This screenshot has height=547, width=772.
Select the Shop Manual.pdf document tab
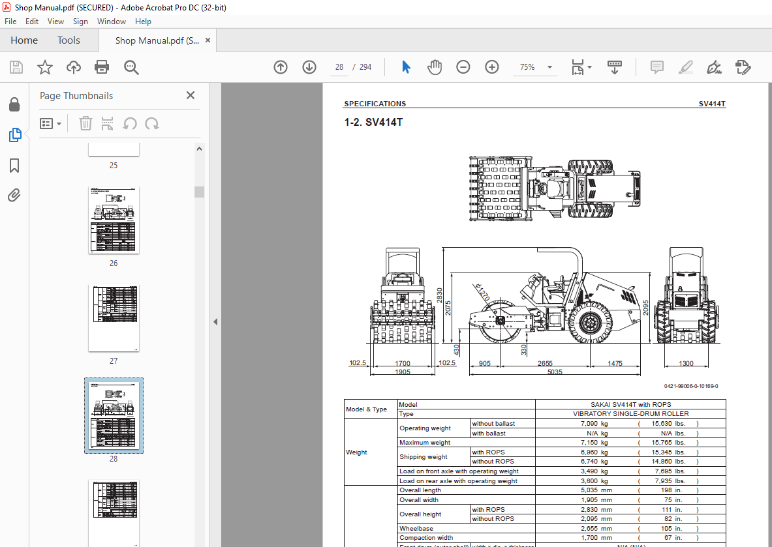157,40
